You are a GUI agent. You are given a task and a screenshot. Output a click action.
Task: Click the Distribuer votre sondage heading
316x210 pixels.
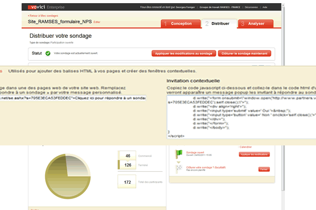tap(61, 36)
